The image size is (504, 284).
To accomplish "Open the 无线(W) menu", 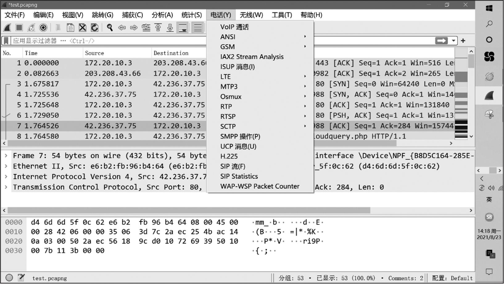I will (251, 15).
